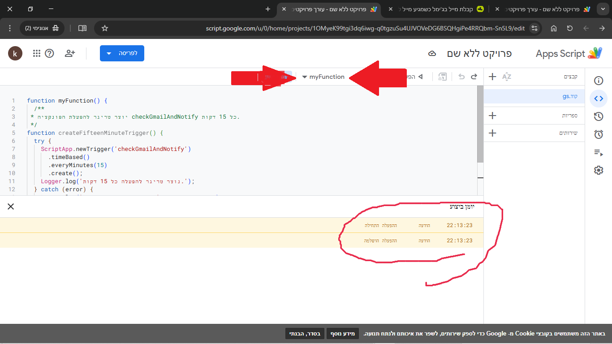Sort files with the AZ icon
Screen dimensions: 612x344
pyautogui.click(x=507, y=77)
